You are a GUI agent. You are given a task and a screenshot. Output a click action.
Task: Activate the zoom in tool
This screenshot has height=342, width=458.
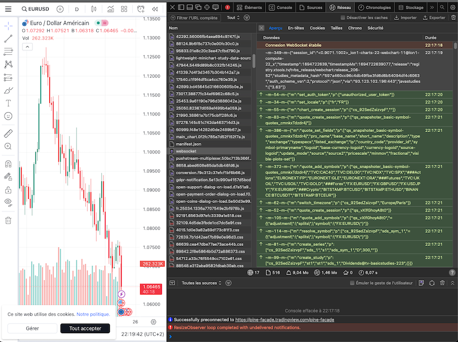pos(8,146)
